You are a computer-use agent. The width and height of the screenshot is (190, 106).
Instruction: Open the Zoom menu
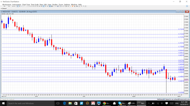(61, 4)
